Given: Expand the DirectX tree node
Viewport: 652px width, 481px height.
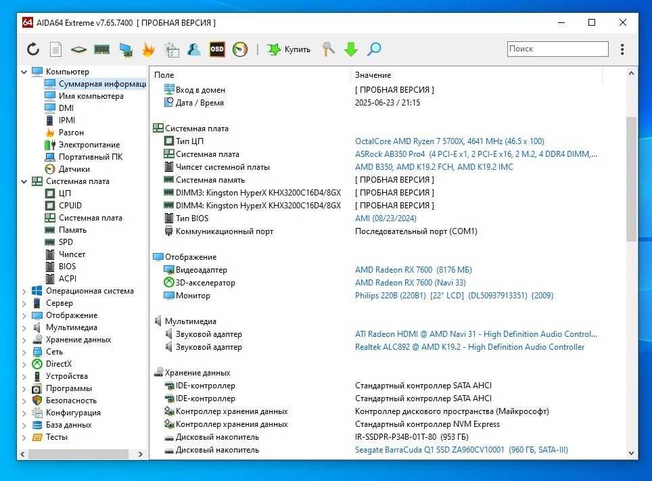Looking at the screenshot, I should click(24, 364).
